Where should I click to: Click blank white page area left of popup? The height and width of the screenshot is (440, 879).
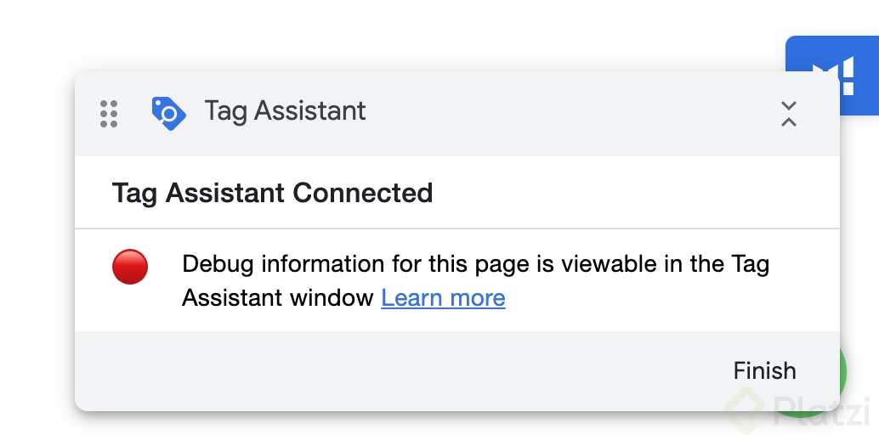[x=36, y=255]
